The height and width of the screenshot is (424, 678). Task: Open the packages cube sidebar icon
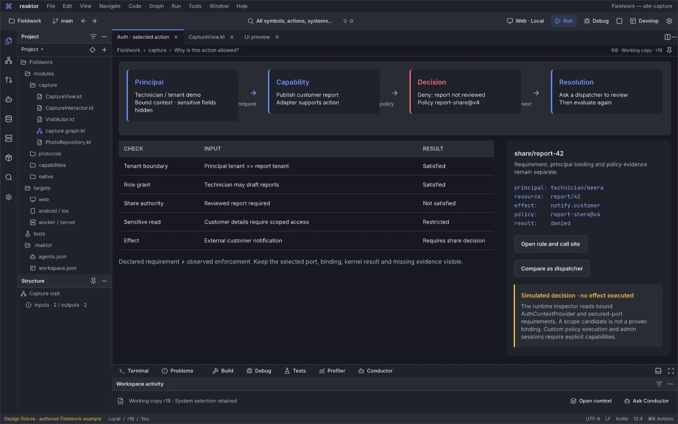click(8, 158)
